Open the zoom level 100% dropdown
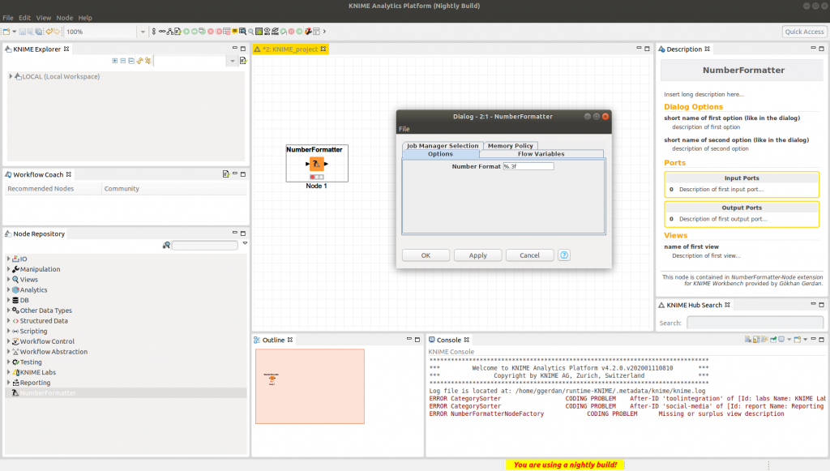The width and height of the screenshot is (830, 471). pos(143,32)
